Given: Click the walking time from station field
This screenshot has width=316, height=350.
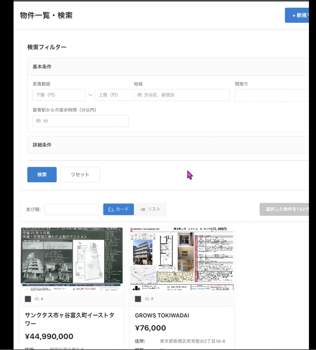Looking at the screenshot, I should 80,121.
